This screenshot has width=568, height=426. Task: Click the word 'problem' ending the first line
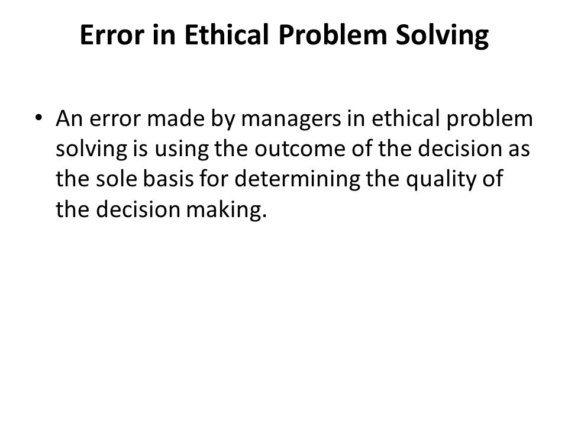coord(489,119)
